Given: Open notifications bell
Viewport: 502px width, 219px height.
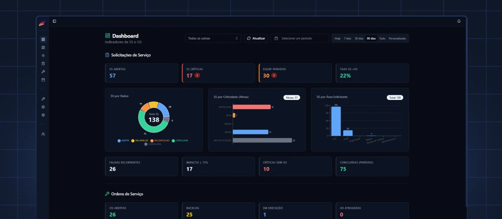Looking at the screenshot, I should [x=459, y=21].
